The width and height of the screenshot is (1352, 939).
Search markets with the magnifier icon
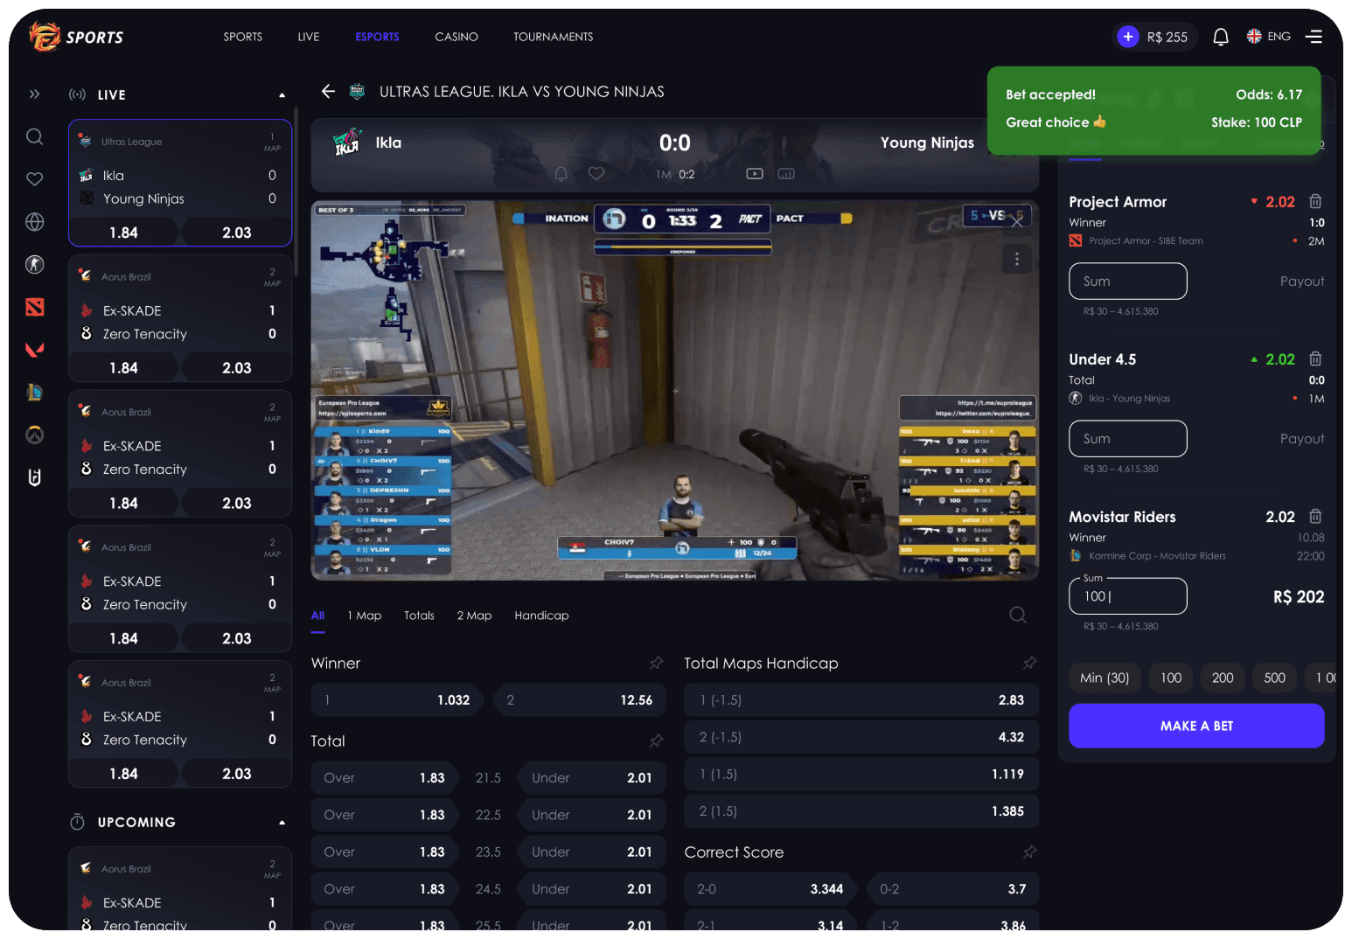pos(1018,615)
